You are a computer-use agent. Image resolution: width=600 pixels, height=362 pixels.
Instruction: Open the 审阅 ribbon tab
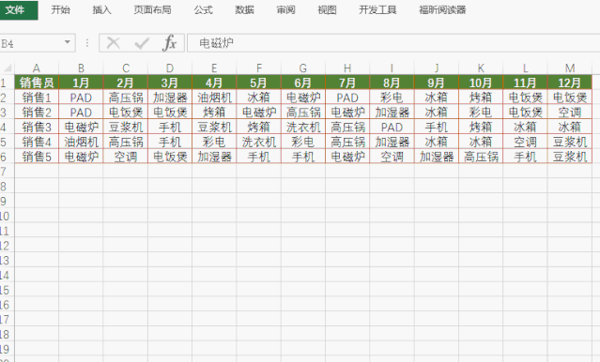click(285, 10)
